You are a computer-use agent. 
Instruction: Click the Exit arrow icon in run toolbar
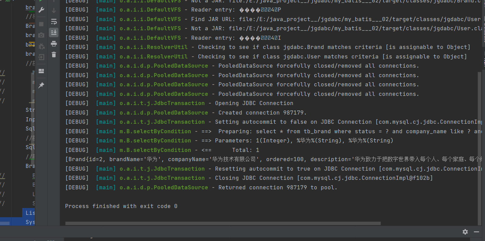coord(41,57)
